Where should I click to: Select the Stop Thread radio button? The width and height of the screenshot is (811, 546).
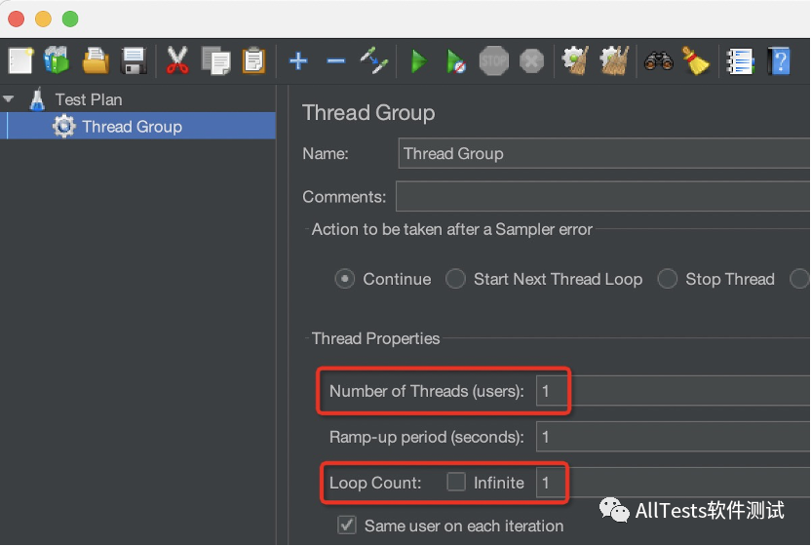(x=667, y=279)
